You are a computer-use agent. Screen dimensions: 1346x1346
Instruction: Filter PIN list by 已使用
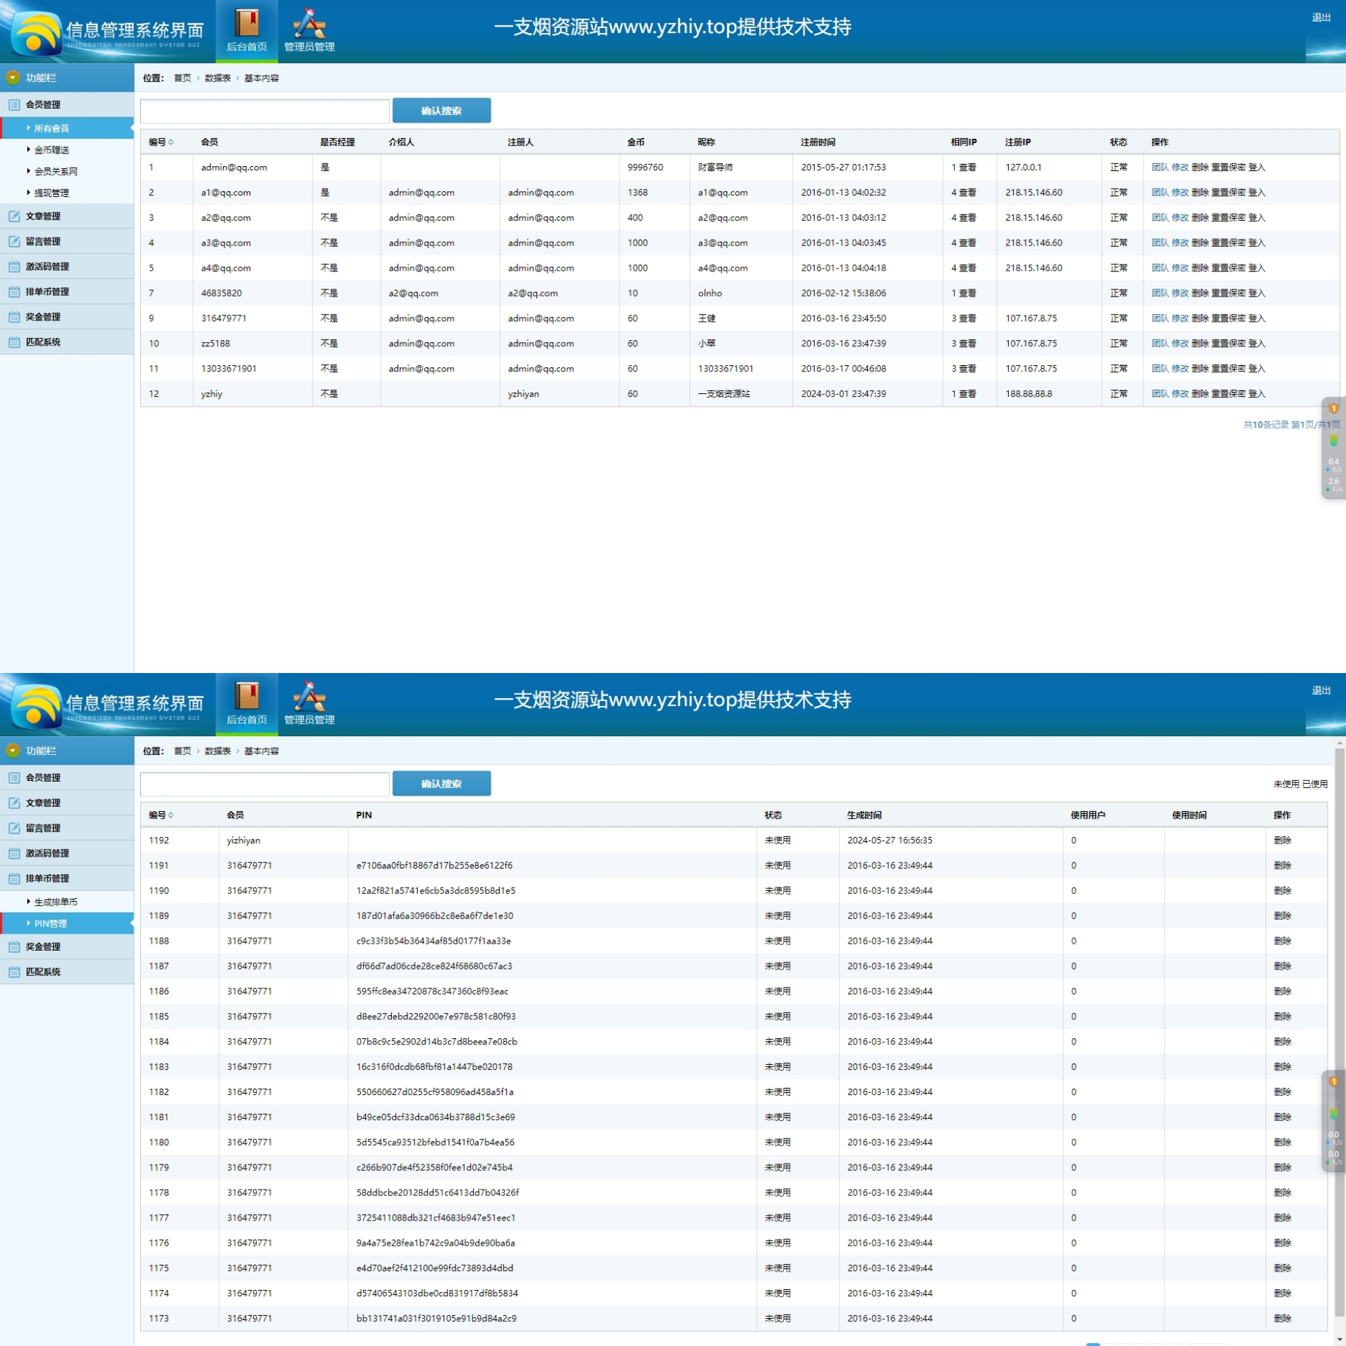pyautogui.click(x=1314, y=784)
